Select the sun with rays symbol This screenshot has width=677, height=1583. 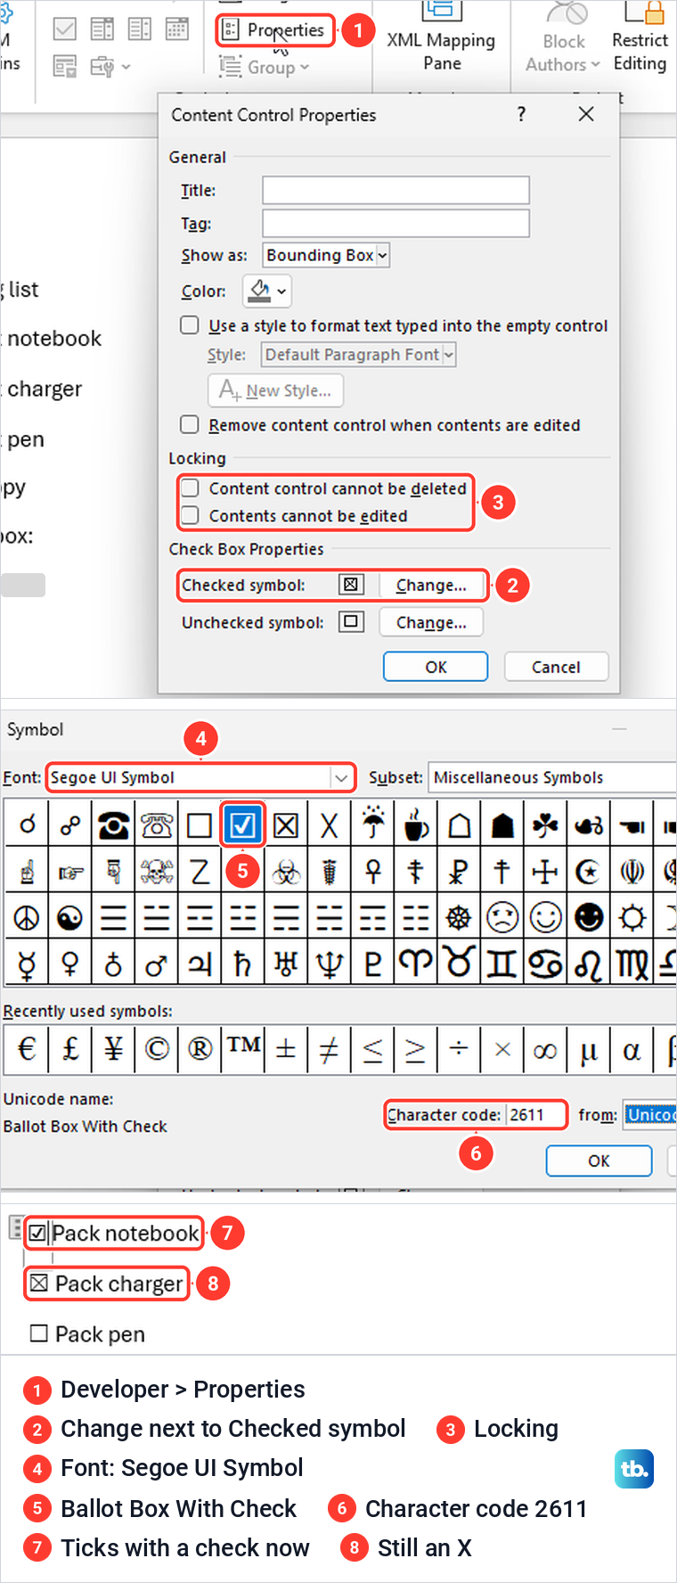(632, 917)
